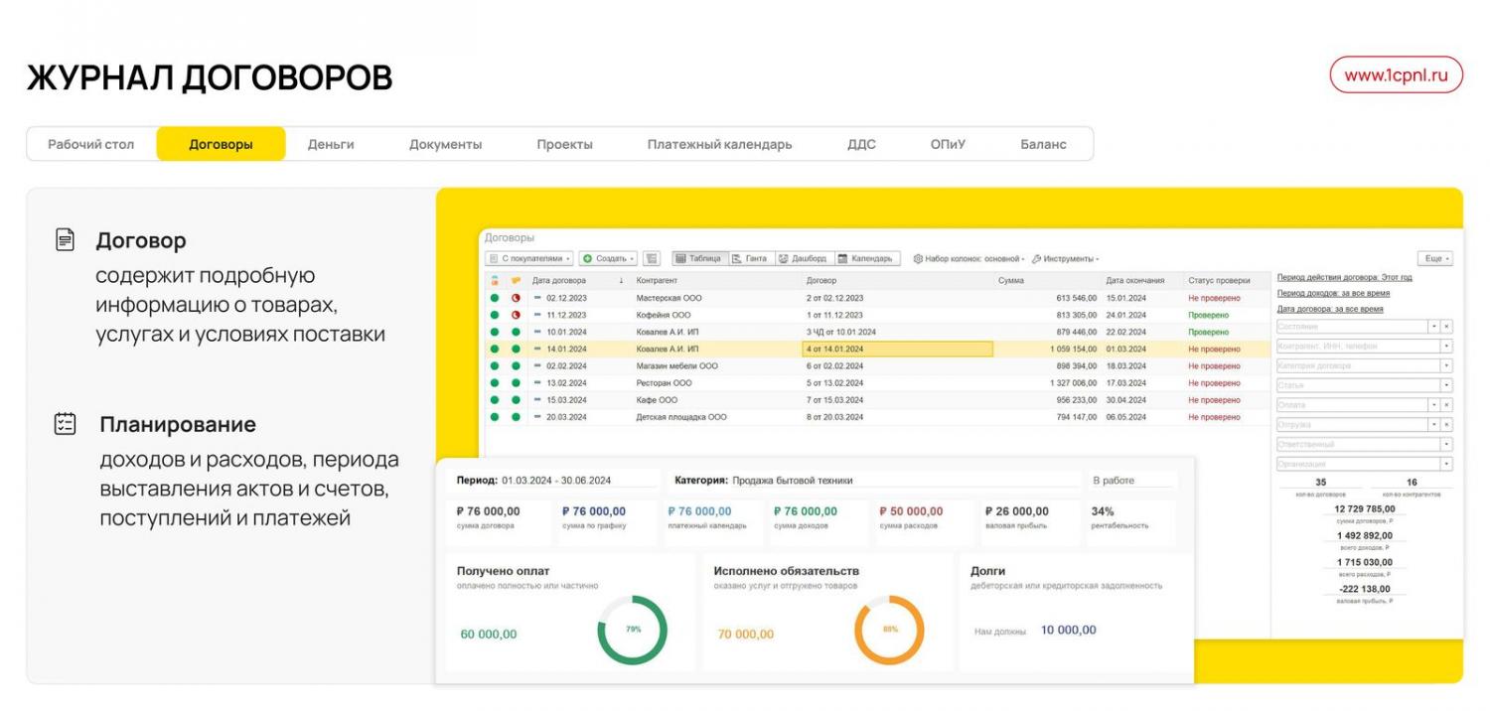This screenshot has width=1490, height=711.
Task: Click the Создать button
Action: click(x=608, y=258)
